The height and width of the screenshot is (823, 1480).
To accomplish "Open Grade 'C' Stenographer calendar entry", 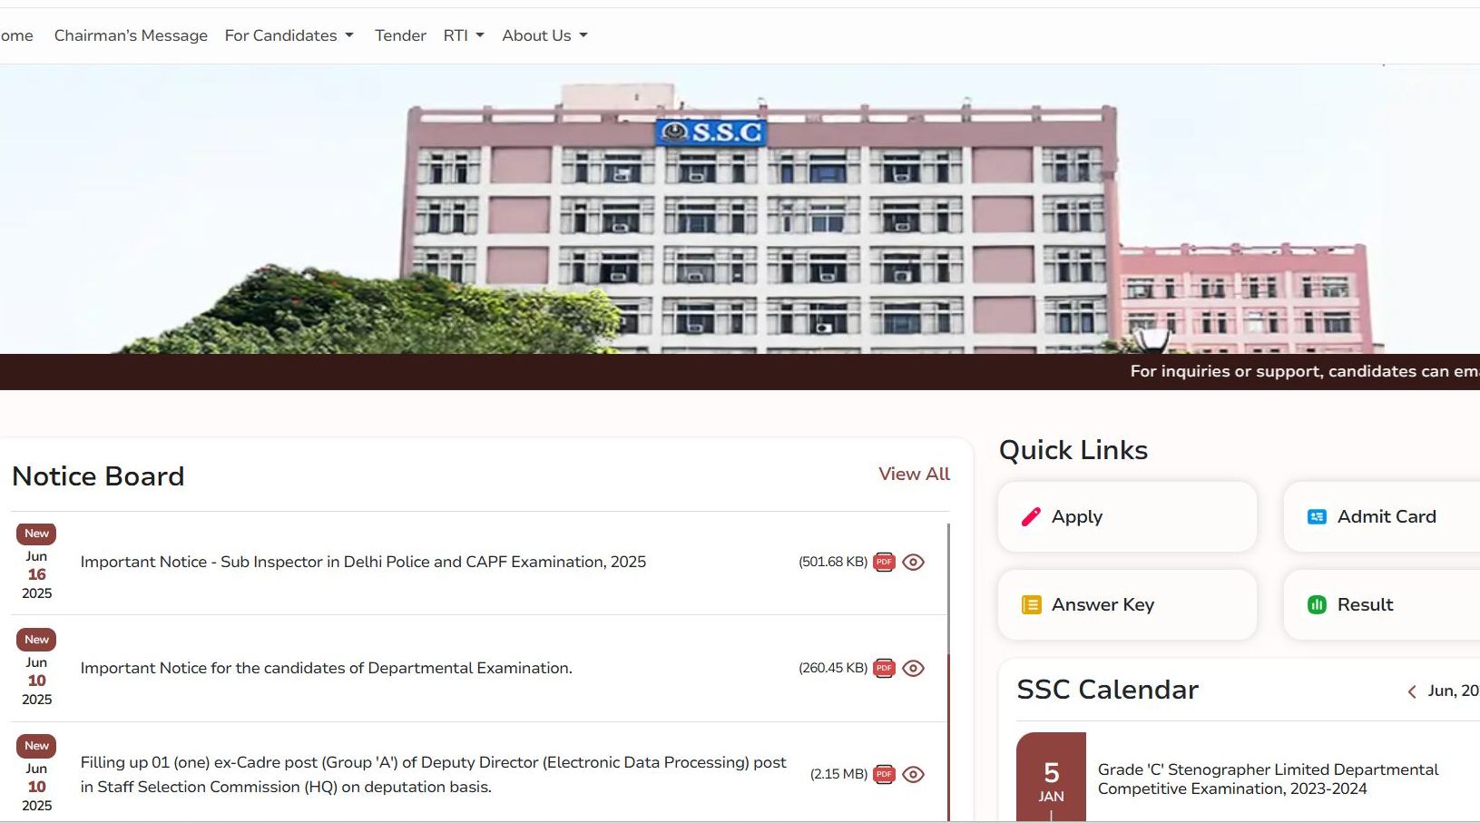I will click(x=1268, y=779).
